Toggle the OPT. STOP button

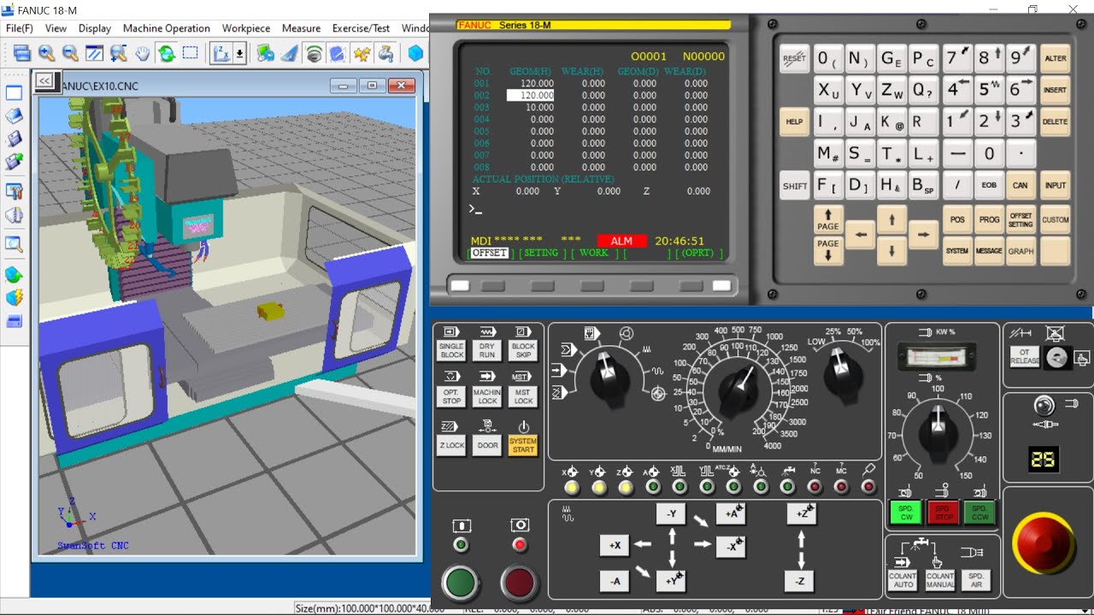click(x=451, y=396)
